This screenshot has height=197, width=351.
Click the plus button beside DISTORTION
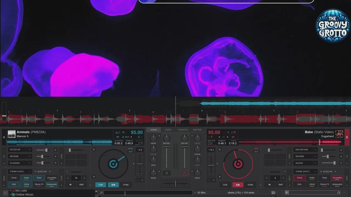(341, 150)
